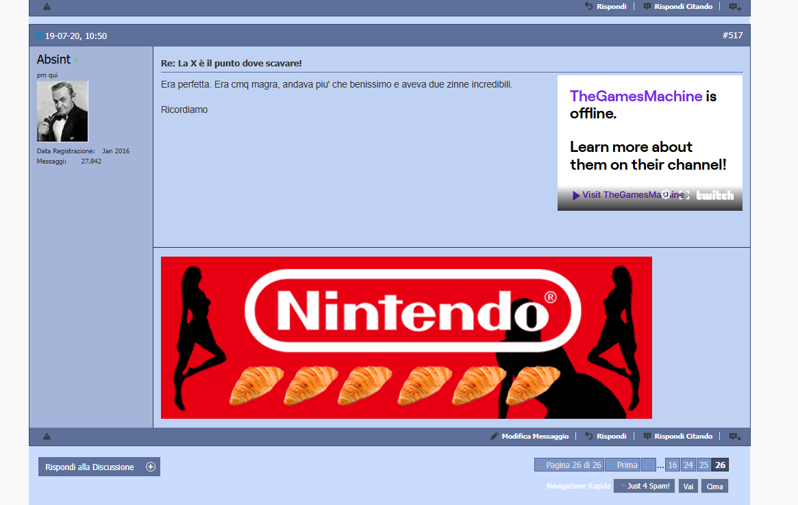Click green online status dot next to Absint
This screenshot has height=505, width=798.
point(75,60)
